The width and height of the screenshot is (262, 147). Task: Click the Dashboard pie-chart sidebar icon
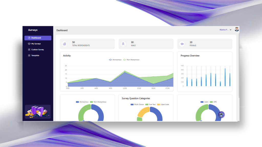(x=29, y=38)
